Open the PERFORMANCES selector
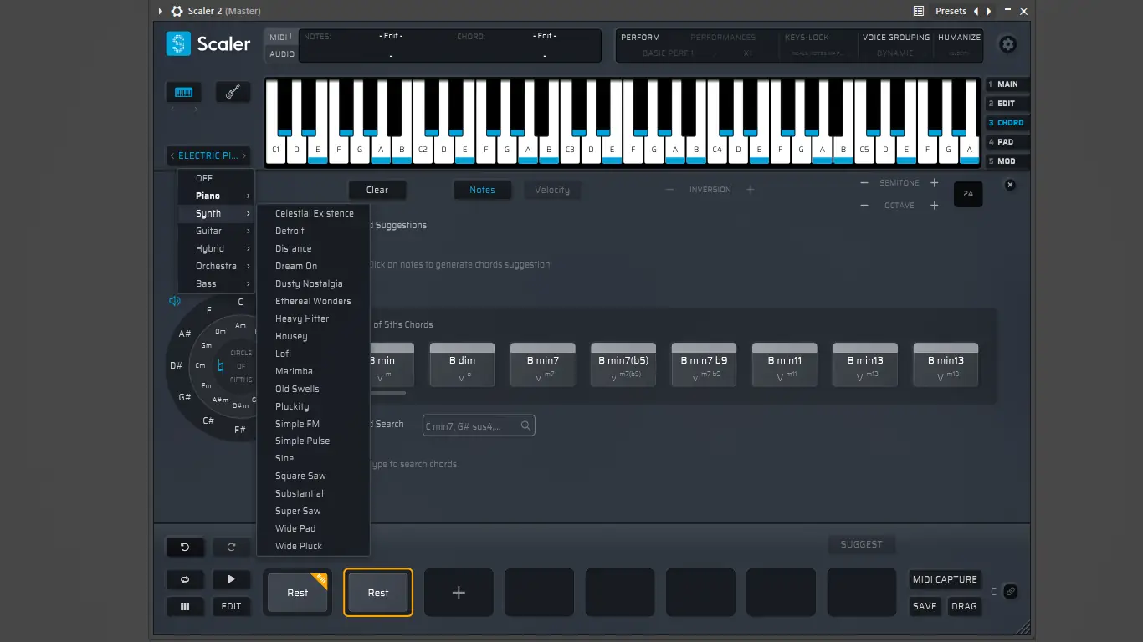The width and height of the screenshot is (1143, 642). point(723,38)
